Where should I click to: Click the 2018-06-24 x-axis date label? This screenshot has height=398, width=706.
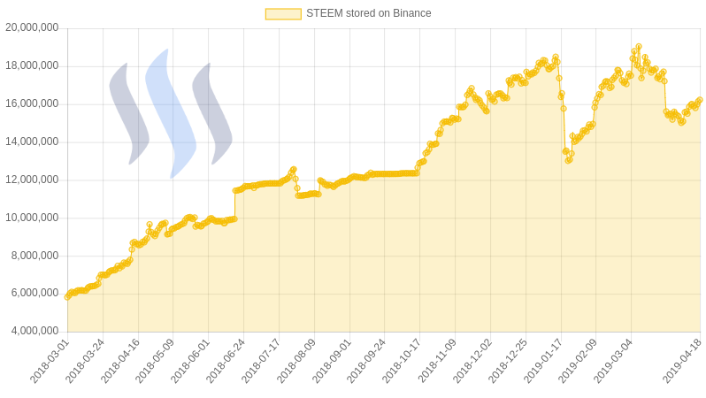point(226,361)
